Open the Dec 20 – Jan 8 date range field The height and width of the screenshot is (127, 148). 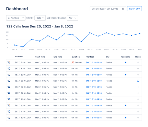[108, 9]
